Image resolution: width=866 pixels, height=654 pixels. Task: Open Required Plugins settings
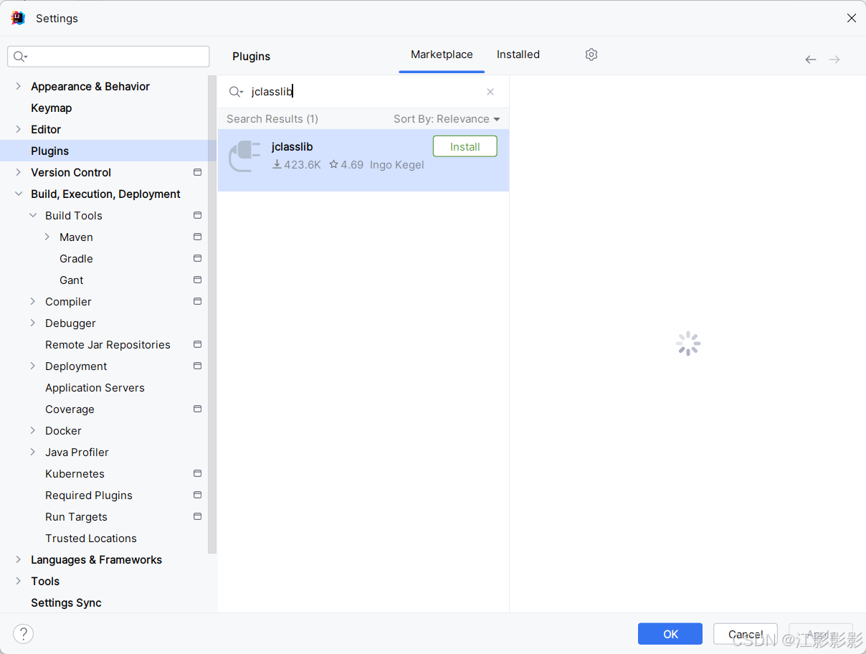89,495
